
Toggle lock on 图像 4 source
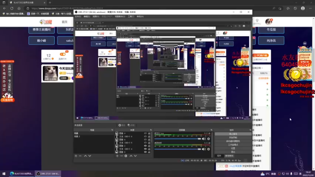click(x=149, y=140)
